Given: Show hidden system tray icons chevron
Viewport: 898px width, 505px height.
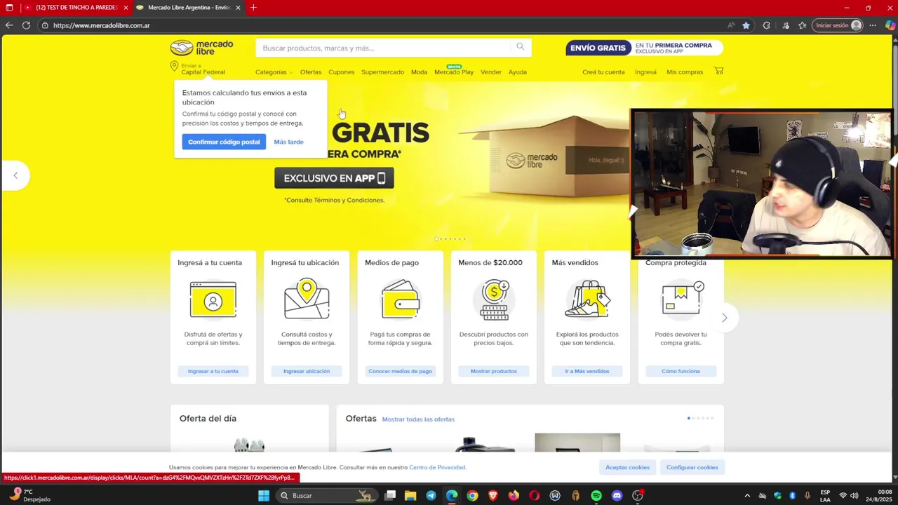Looking at the screenshot, I should 747,496.
